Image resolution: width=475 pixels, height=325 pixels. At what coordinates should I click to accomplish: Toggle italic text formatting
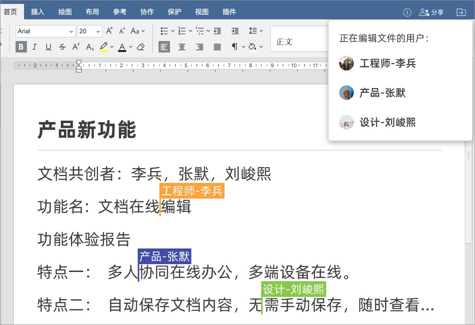[x=35, y=47]
